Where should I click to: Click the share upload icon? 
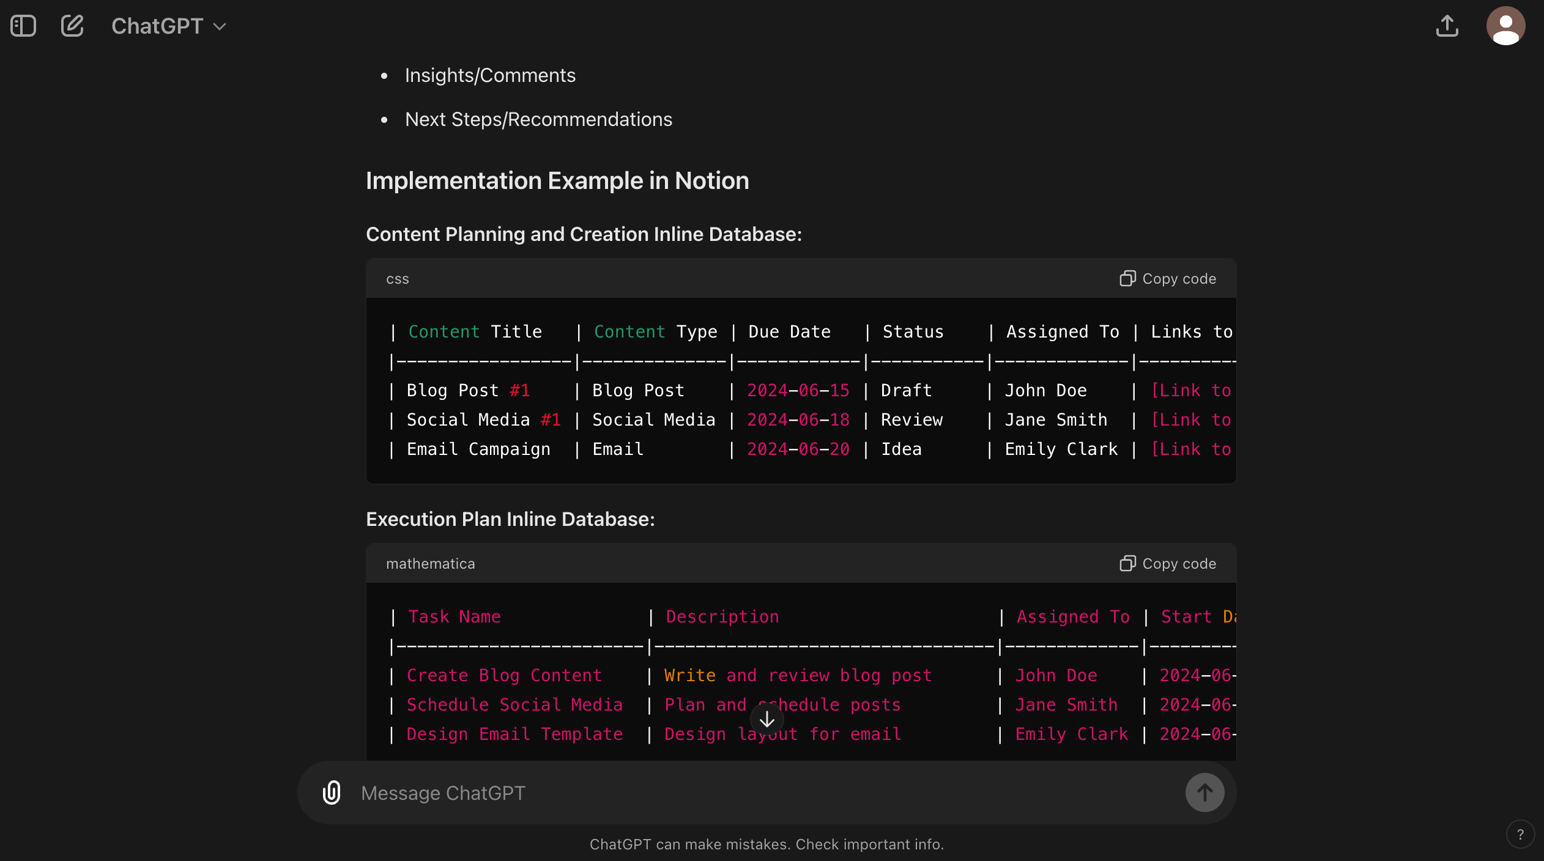click(x=1447, y=26)
